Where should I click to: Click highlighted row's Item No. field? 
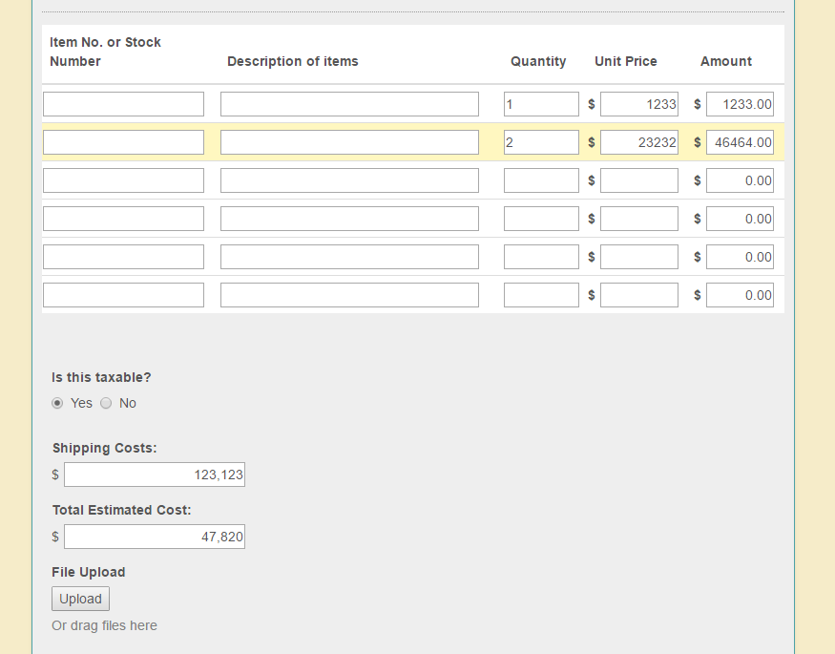tap(123, 142)
